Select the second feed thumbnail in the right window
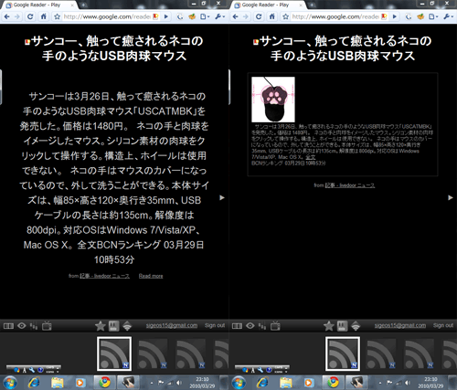The width and height of the screenshot is (457, 390). 381,353
